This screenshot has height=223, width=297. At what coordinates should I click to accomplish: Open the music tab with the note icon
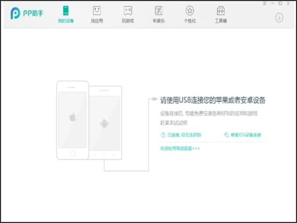159,15
